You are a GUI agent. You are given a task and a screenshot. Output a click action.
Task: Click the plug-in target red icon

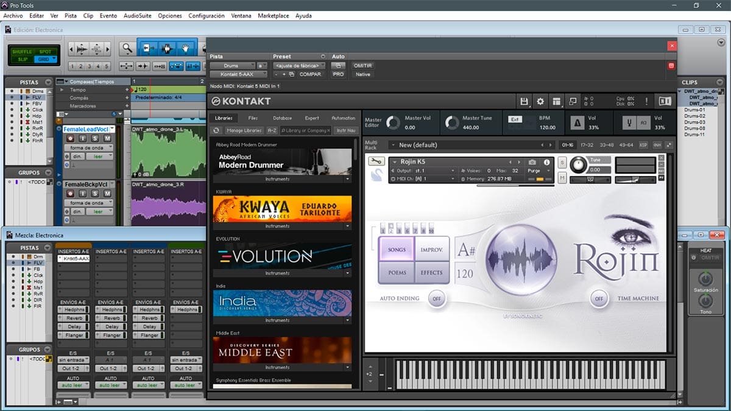pyautogui.click(x=672, y=65)
